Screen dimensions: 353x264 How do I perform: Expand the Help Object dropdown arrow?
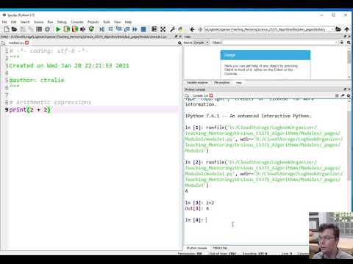[x=336, y=43]
